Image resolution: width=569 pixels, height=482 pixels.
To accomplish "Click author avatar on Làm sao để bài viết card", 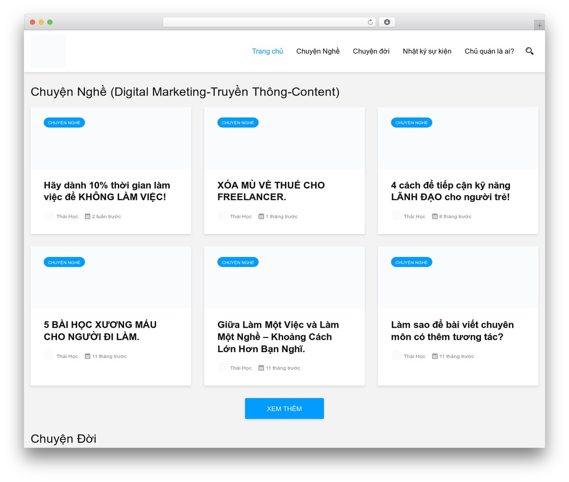I will pos(396,356).
